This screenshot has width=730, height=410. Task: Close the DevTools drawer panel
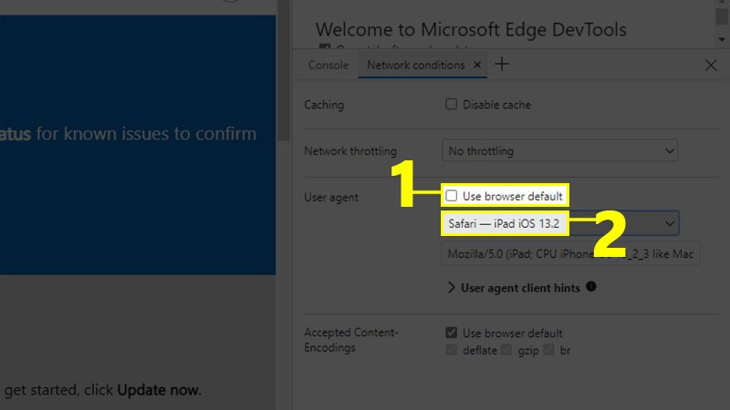pos(711,66)
